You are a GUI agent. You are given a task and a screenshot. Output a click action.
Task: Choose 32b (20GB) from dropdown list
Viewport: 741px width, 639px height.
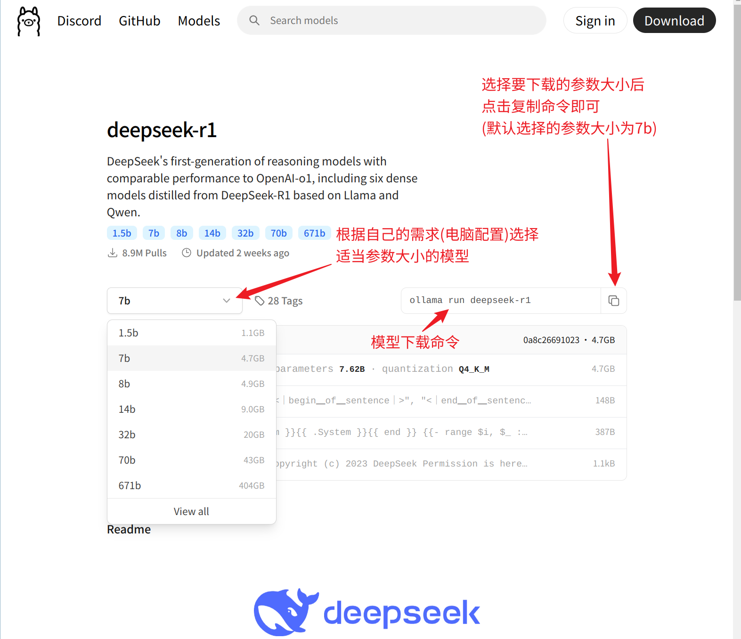[x=191, y=434]
